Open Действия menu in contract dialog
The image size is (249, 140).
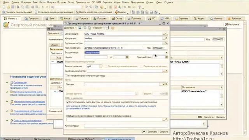point(70,28)
